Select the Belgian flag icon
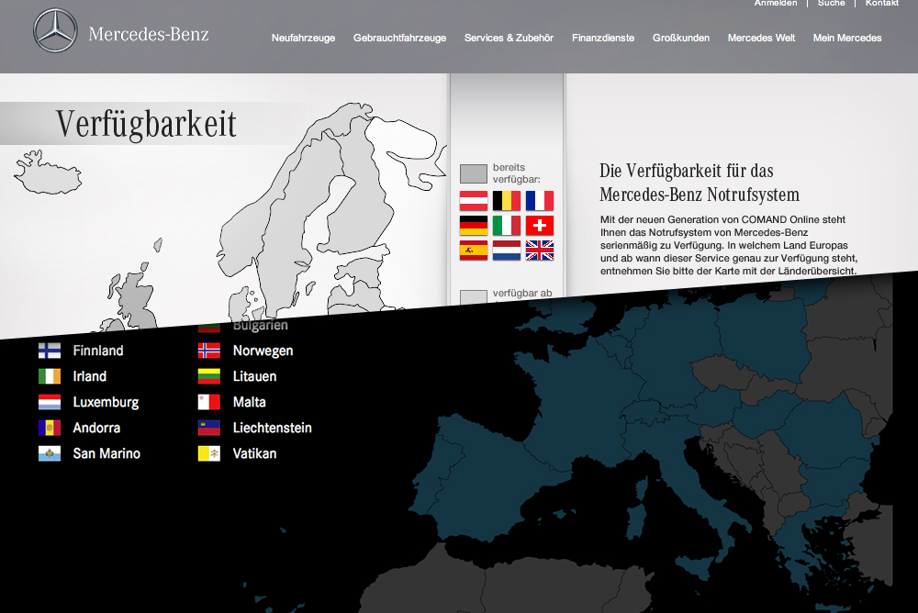The height and width of the screenshot is (613, 918). (x=507, y=201)
